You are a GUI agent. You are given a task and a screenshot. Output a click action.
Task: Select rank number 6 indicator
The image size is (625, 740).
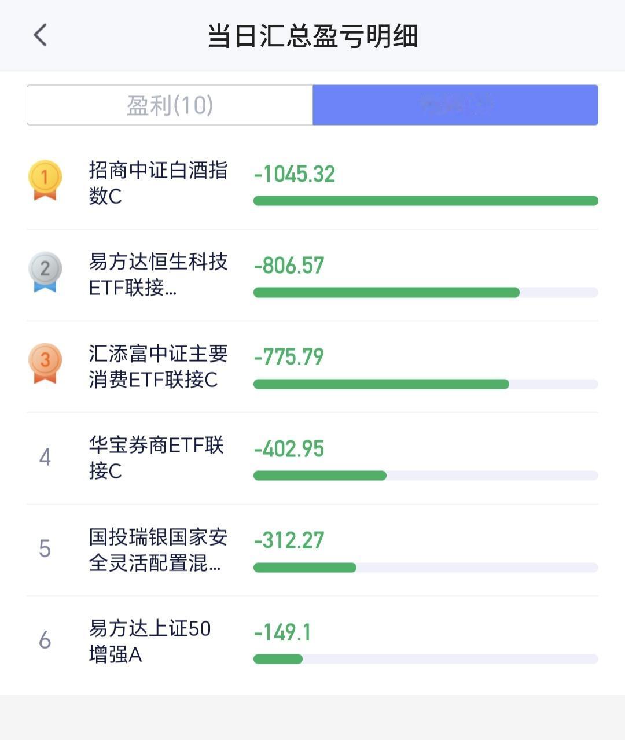point(45,640)
